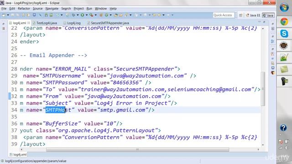The height and width of the screenshot is (164, 292).
Task: Click the "smtp.gmail.com" value on line 34
Action: pos(123,110)
